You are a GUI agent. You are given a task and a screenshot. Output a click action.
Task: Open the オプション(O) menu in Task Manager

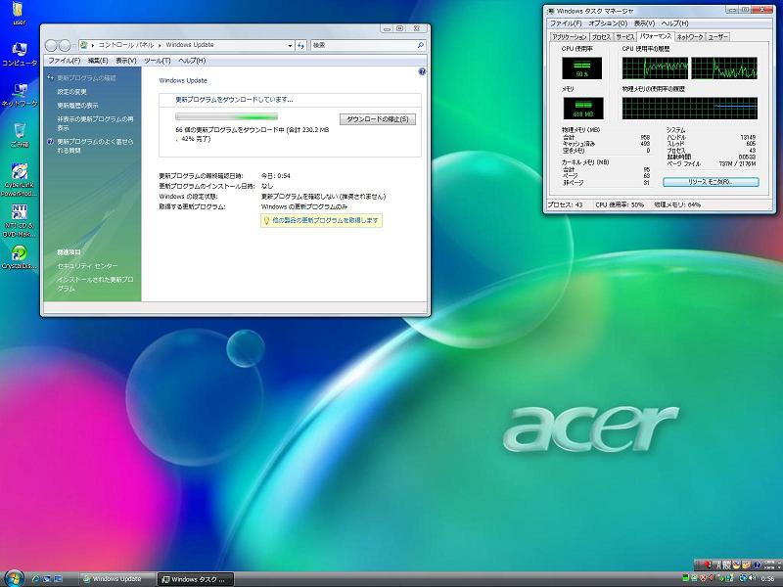click(606, 23)
